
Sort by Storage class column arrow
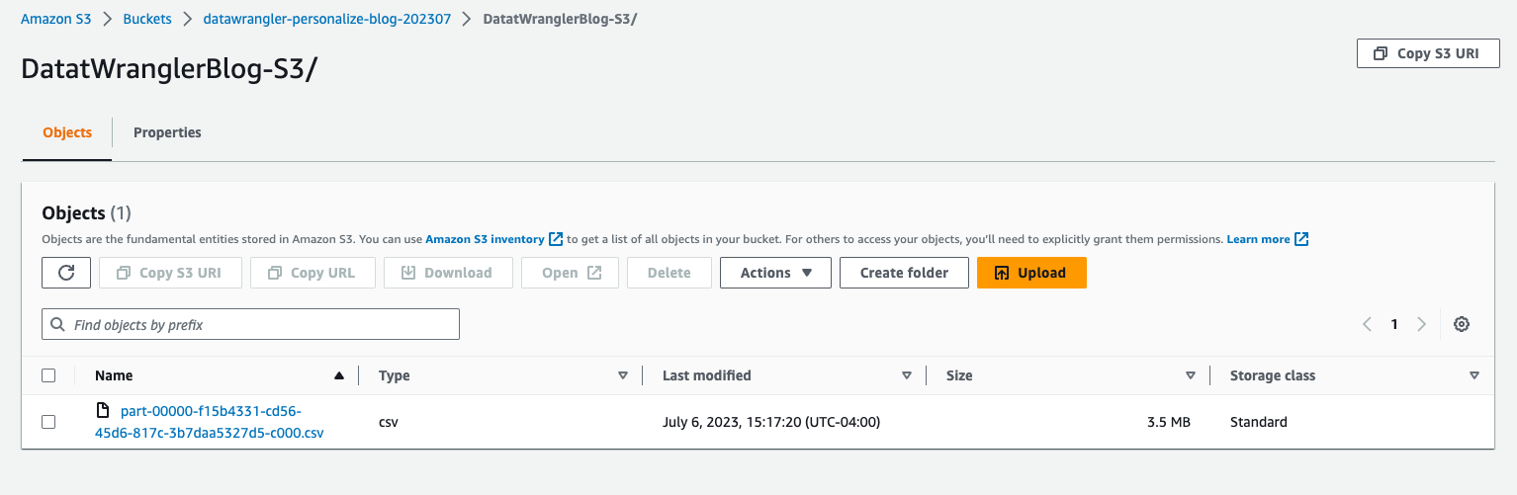click(1474, 375)
